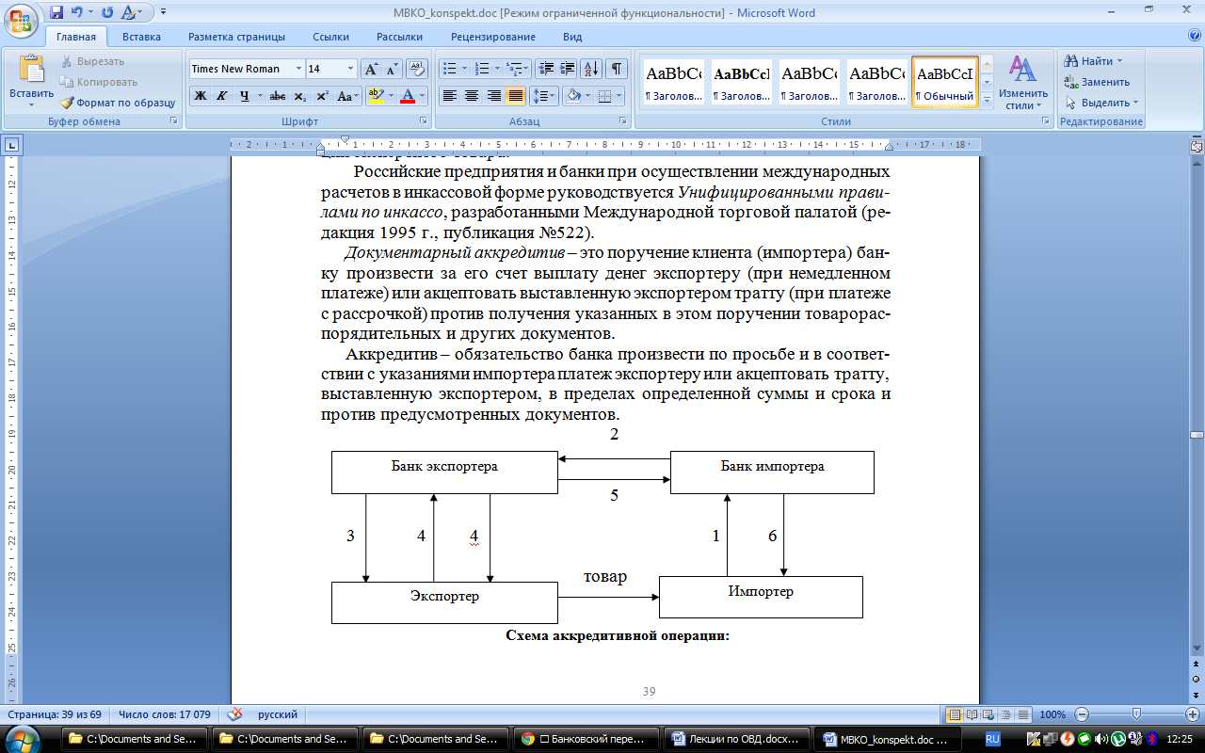
Task: Open the Ссылки tab
Action: pos(331,37)
